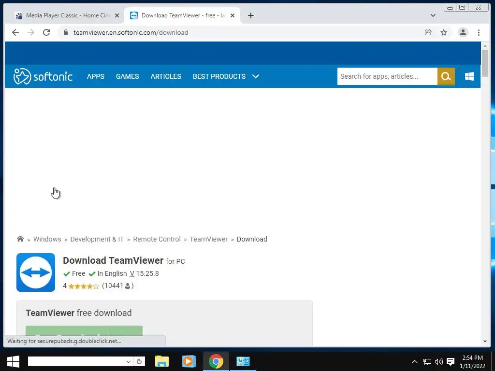Open the ARTICLES menu

166,76
